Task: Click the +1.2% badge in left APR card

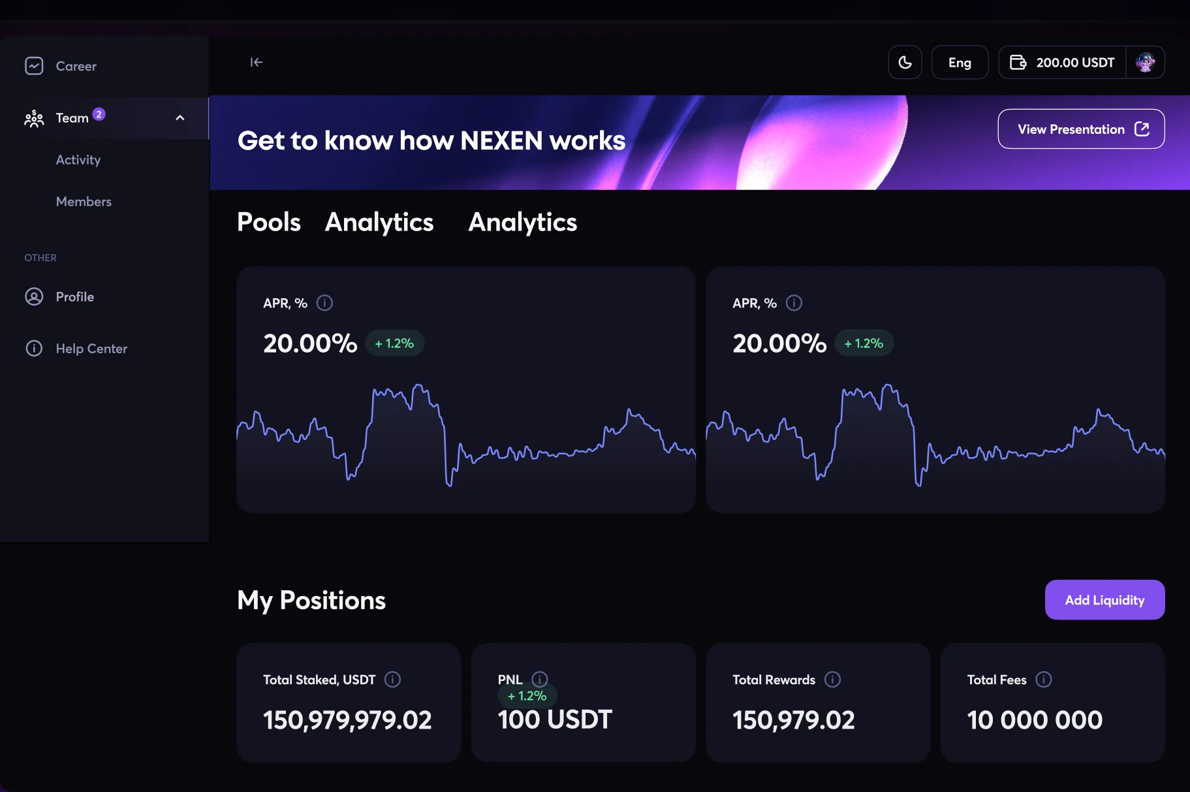Action: 395,343
